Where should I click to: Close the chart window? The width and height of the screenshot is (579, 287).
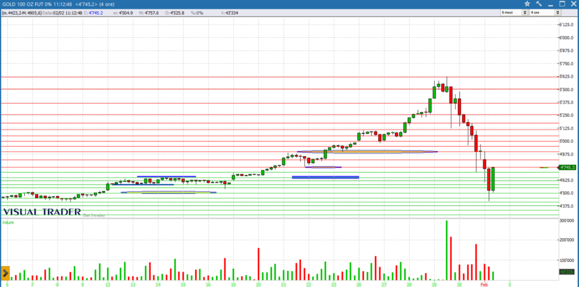[573, 4]
